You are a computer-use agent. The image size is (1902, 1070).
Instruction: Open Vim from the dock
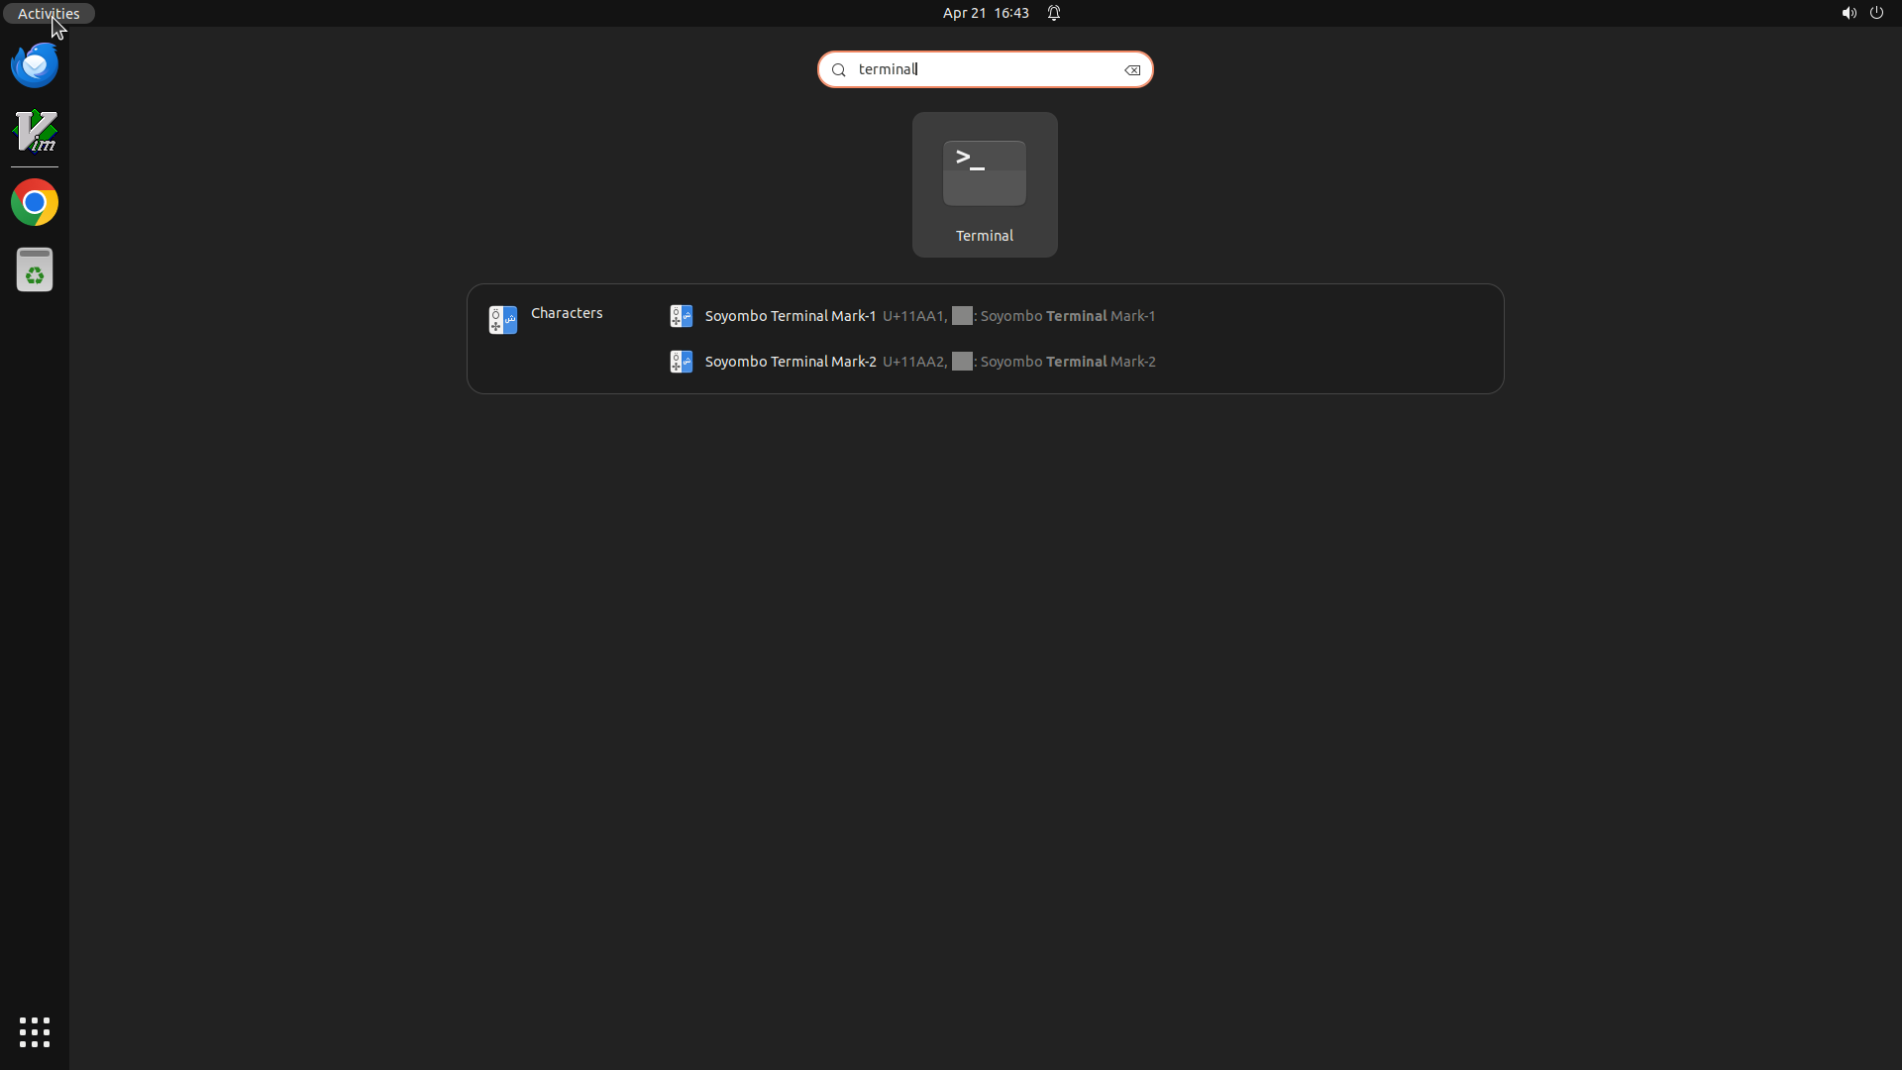point(35,132)
